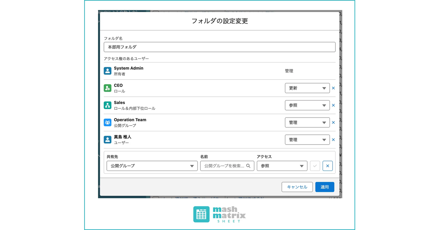Remove 真島 椎人 access with the X icon
Image resolution: width=439 pixels, height=230 pixels.
click(333, 139)
